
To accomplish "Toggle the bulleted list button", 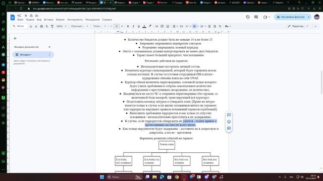I will click(x=194, y=26).
